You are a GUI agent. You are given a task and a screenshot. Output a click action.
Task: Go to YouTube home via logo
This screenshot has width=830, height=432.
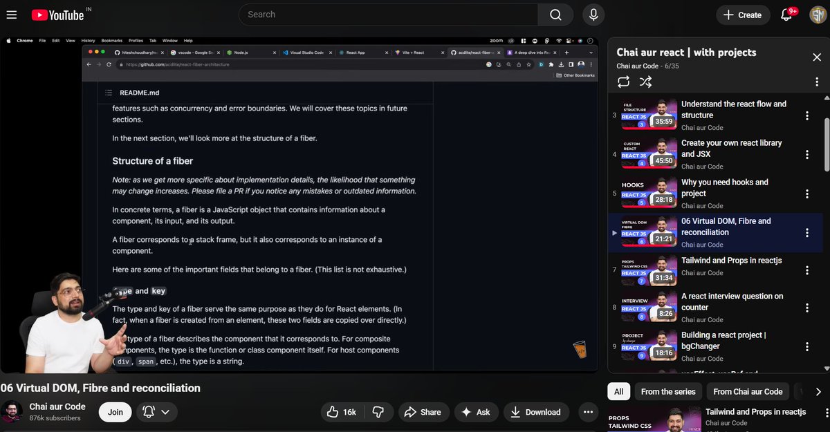(57, 15)
